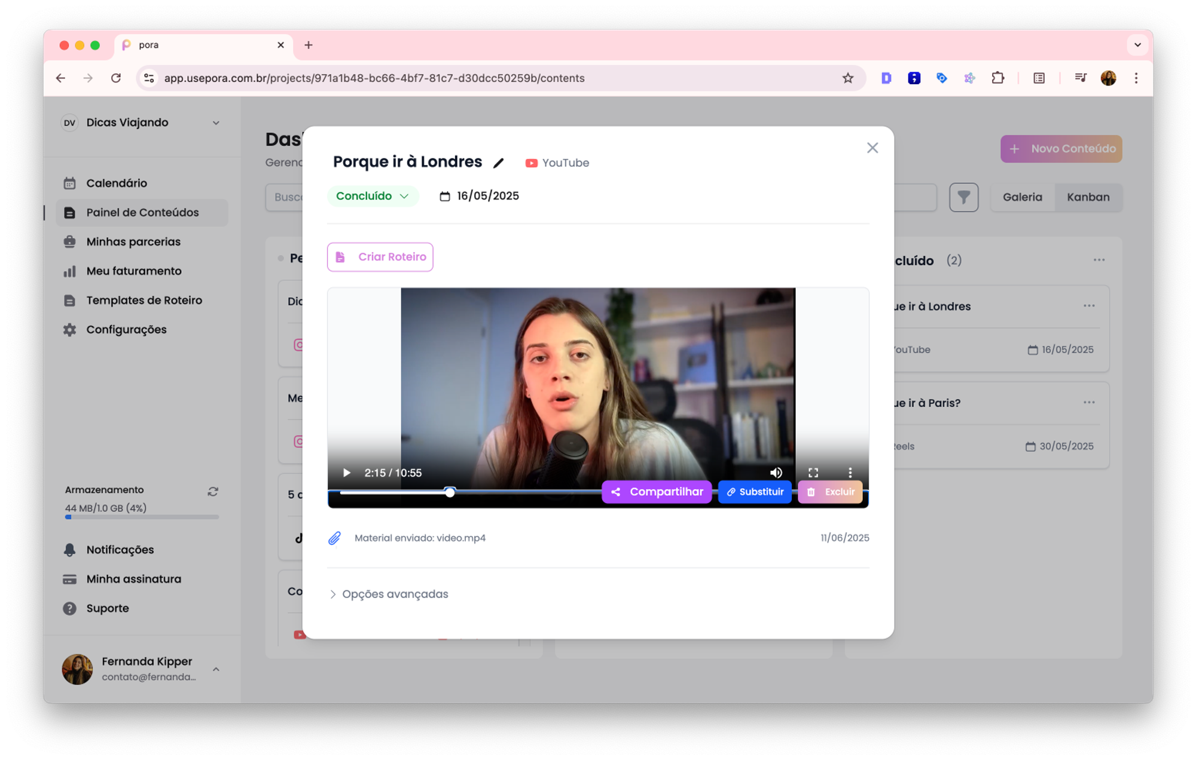Click the attachment paperclip icon

[335, 538]
